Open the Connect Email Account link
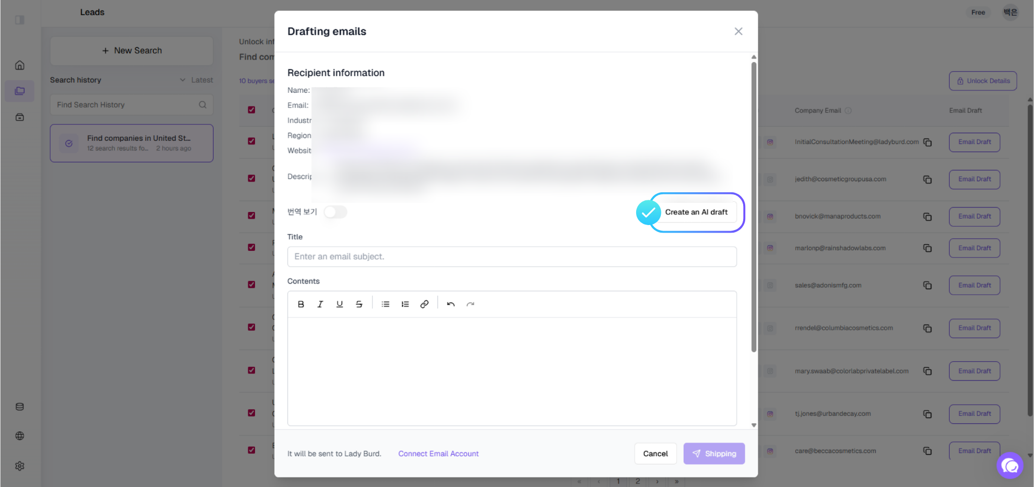Viewport: 1034px width, 487px height. 438,454
